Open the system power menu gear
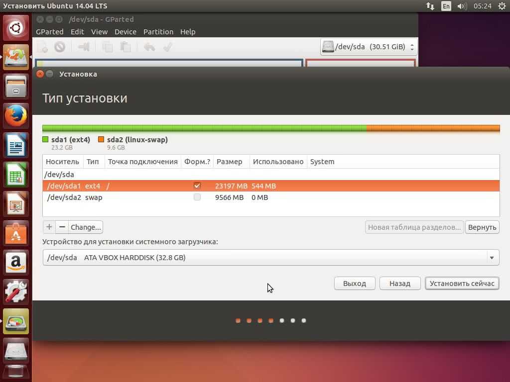Viewport: 510px width, 382px height. (x=502, y=6)
